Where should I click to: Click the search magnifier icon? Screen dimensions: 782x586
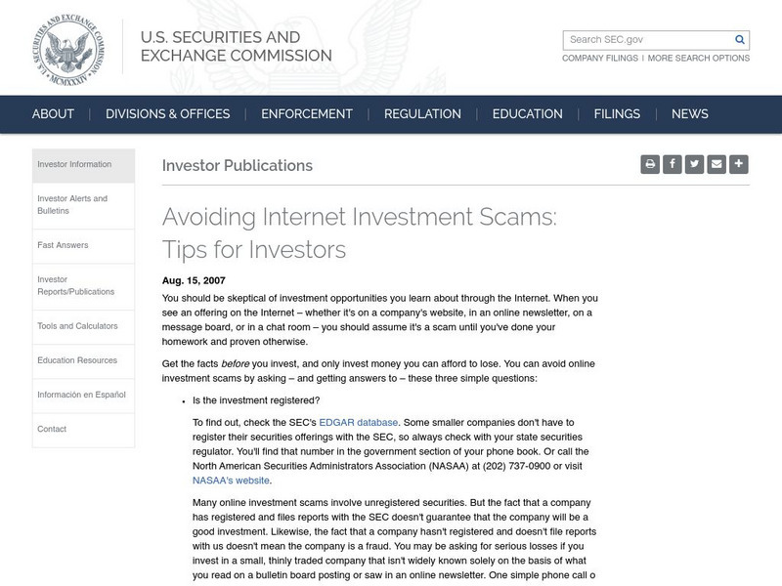740,40
